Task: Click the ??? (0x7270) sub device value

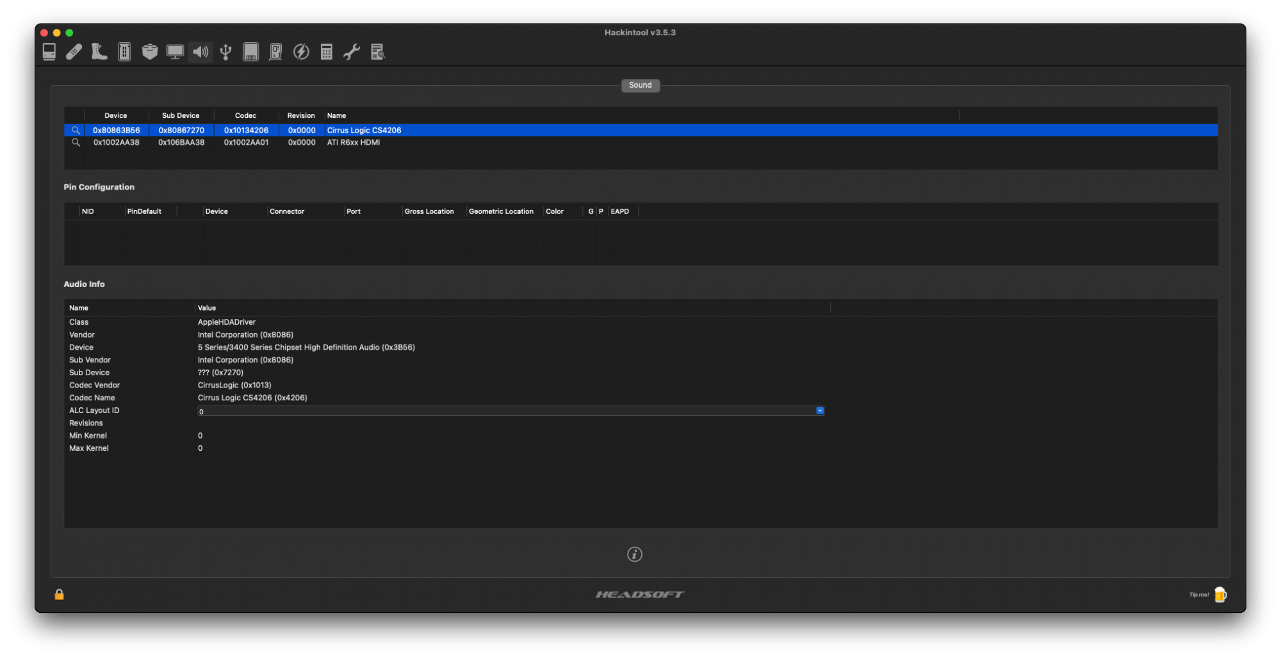Action: 220,373
